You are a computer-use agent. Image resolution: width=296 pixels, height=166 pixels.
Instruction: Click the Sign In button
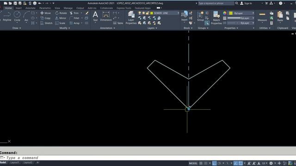coord(246,3)
